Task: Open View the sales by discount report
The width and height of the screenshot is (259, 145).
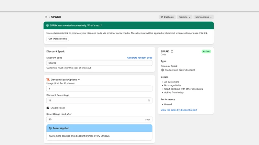Action: pos(179,110)
